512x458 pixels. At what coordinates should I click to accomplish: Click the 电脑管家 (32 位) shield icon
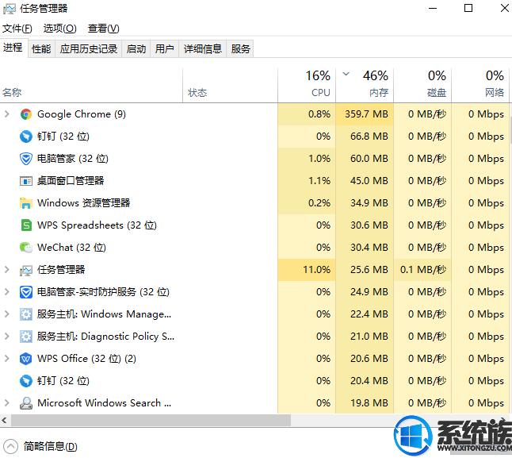pos(26,159)
